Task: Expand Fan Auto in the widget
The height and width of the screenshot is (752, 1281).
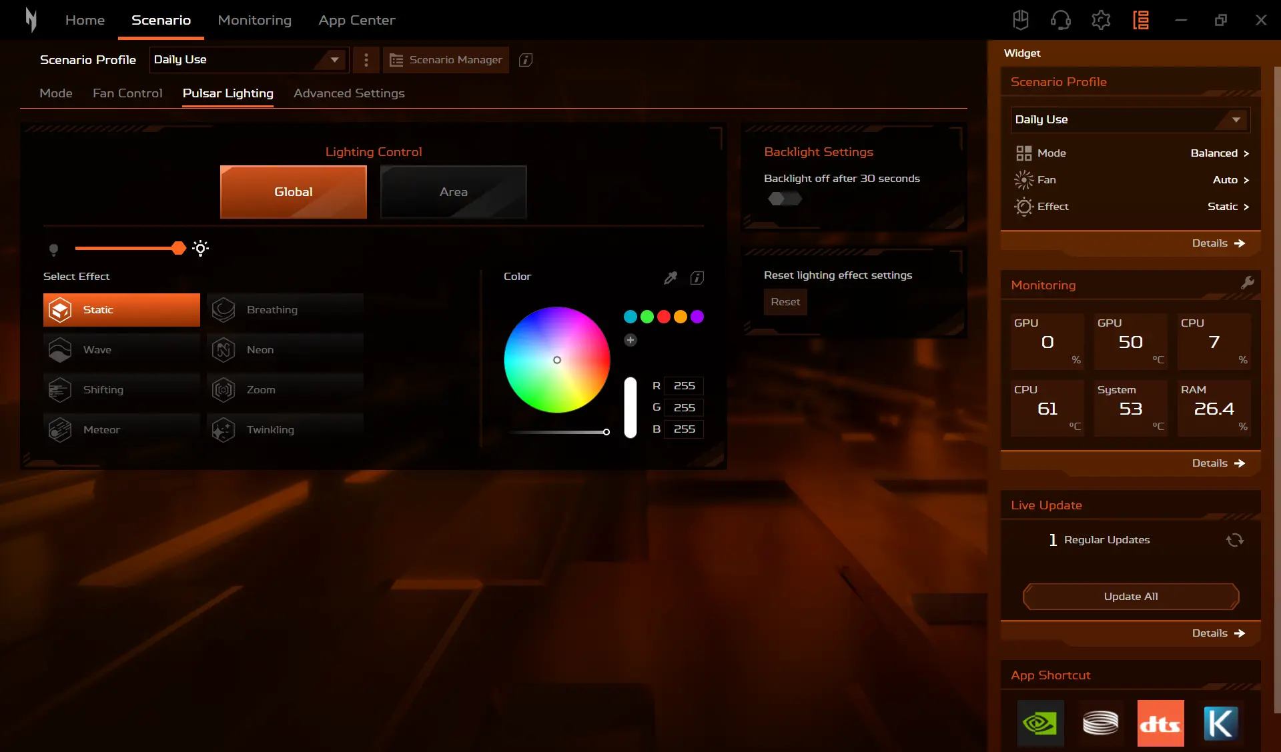Action: (1231, 180)
